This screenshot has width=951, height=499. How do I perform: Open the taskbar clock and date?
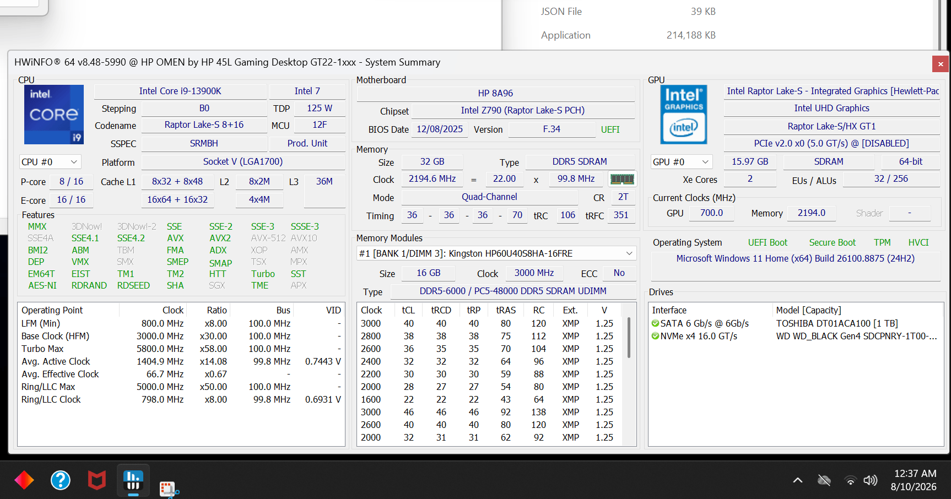pyautogui.click(x=914, y=480)
